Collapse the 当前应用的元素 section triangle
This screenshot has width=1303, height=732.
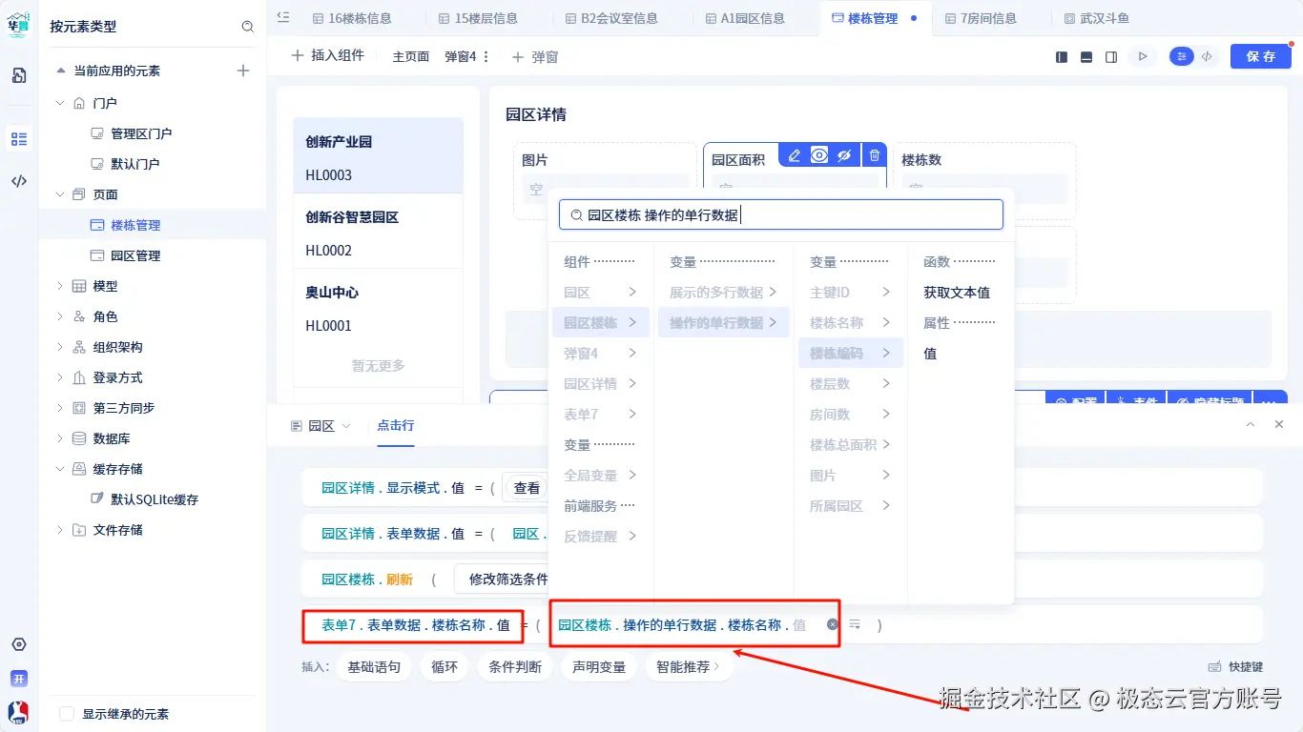tap(61, 71)
